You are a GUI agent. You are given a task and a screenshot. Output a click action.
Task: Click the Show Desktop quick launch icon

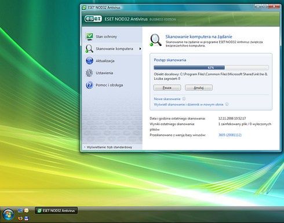point(20,210)
